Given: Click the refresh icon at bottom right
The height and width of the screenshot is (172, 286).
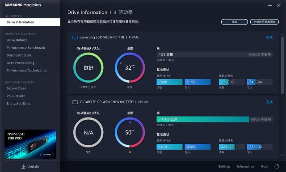Looking at the screenshot, I should pyautogui.click(x=277, y=166).
